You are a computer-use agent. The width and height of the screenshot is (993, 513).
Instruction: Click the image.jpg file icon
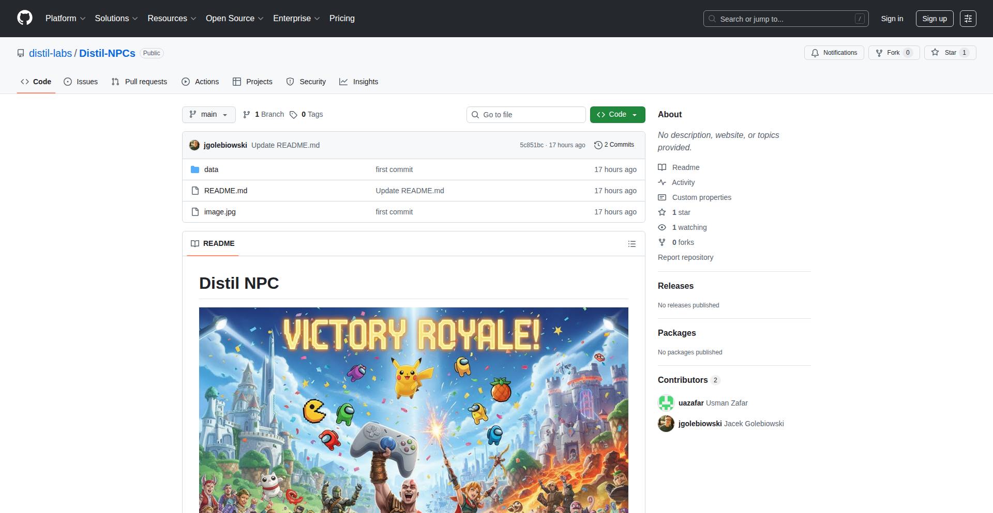point(195,212)
